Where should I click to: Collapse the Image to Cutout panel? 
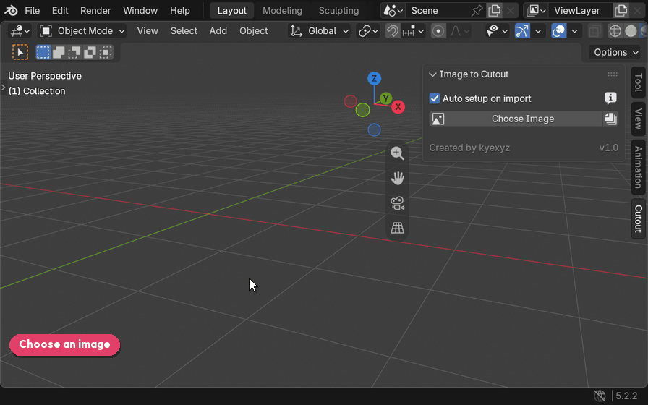(x=432, y=74)
